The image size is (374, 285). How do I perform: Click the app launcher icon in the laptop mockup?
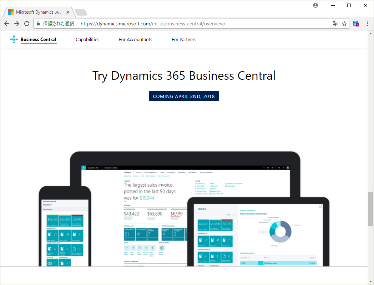coord(84,168)
